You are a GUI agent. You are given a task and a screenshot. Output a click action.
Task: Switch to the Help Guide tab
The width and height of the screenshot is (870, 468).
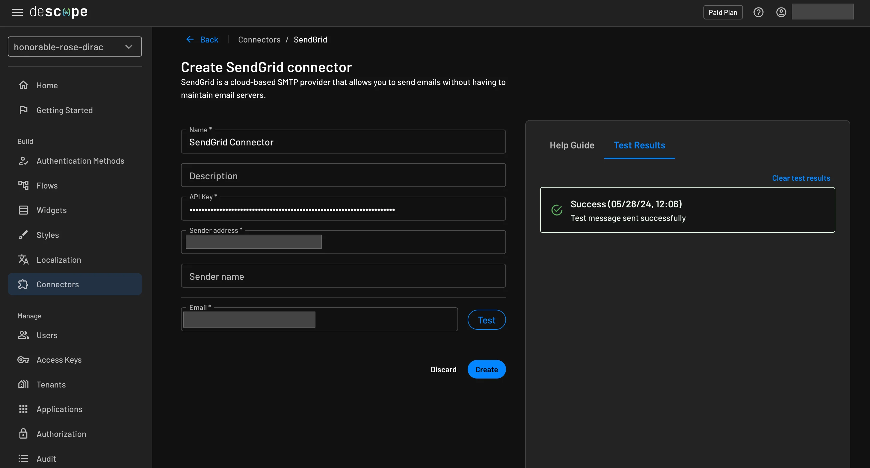572,145
